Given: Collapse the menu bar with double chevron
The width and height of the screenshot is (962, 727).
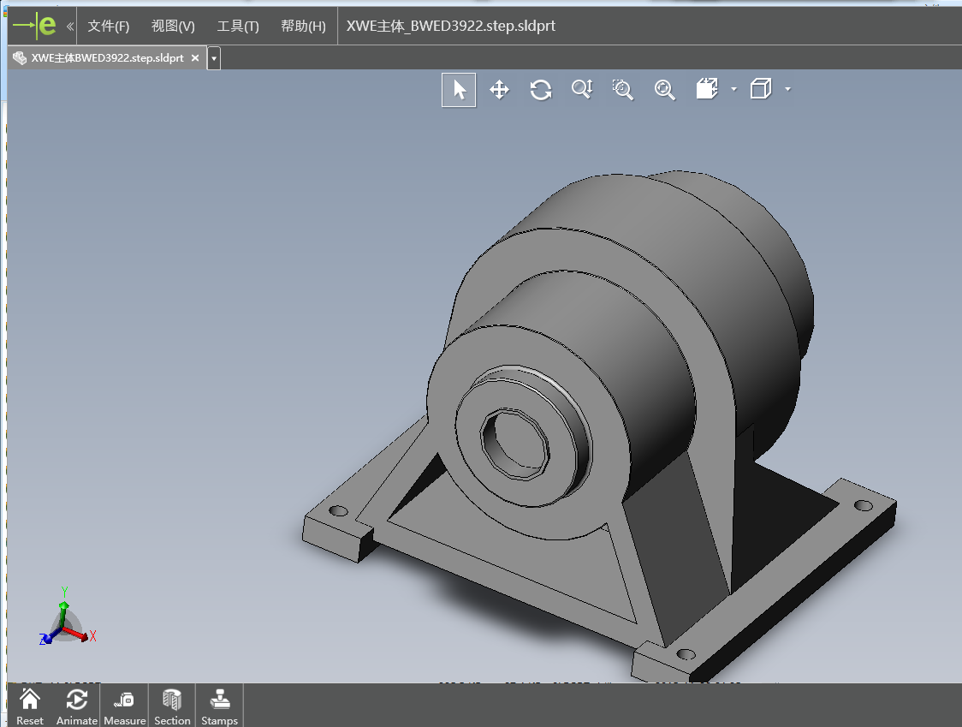Looking at the screenshot, I should coord(69,26).
